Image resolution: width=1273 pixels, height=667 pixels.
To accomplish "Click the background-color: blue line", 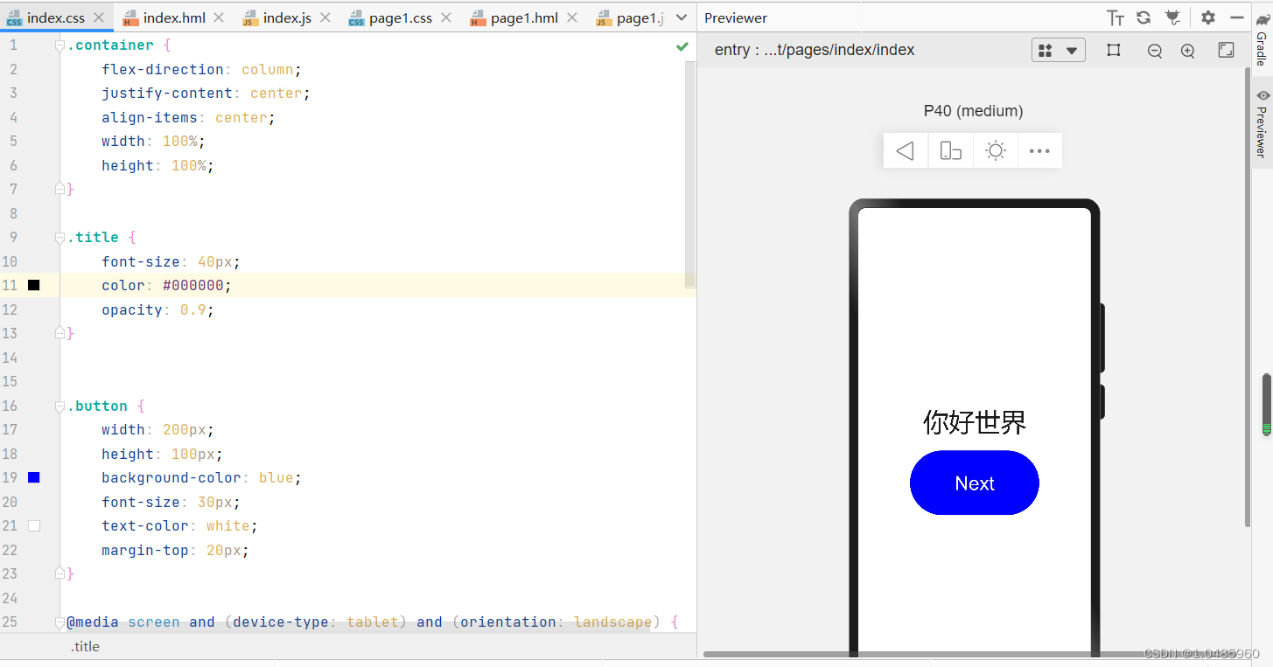I will 201,478.
